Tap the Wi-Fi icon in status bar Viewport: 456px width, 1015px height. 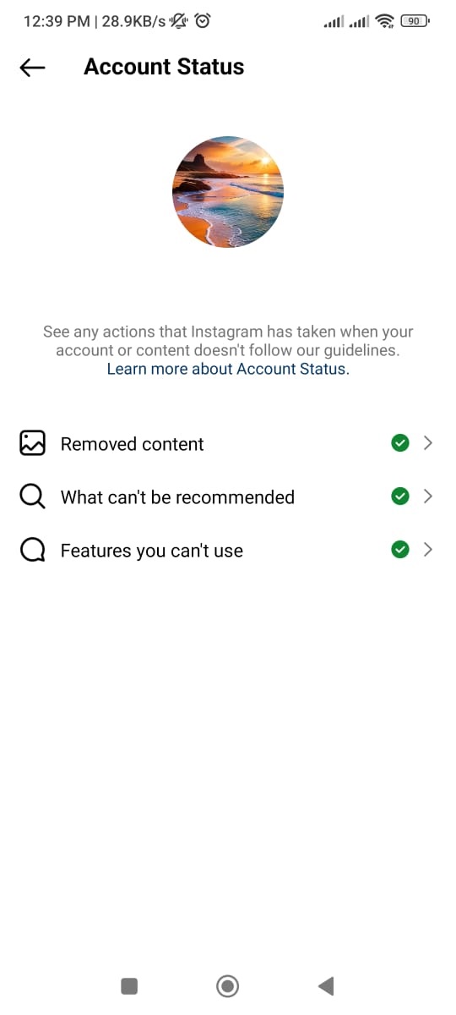pos(385,21)
